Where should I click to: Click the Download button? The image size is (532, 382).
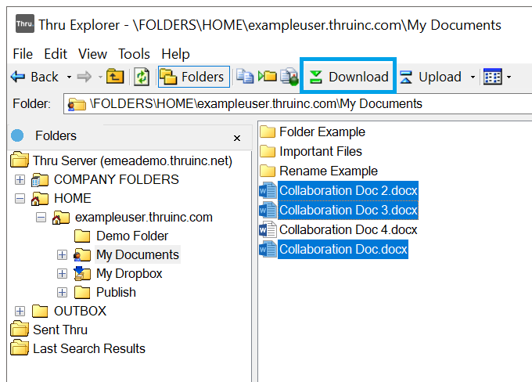point(349,77)
